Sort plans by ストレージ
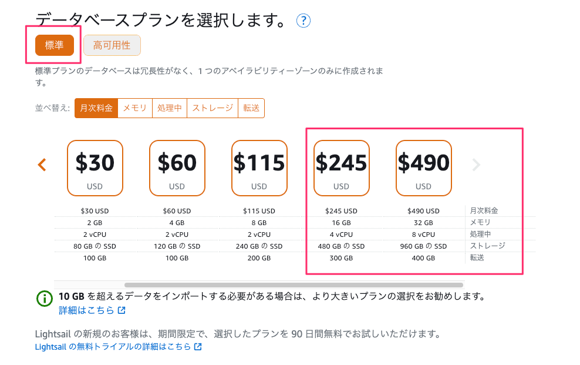The image size is (580, 365). click(214, 108)
